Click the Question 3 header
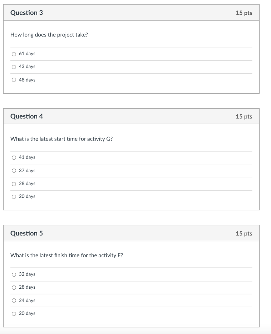This screenshot has width=271, height=334. (26, 13)
